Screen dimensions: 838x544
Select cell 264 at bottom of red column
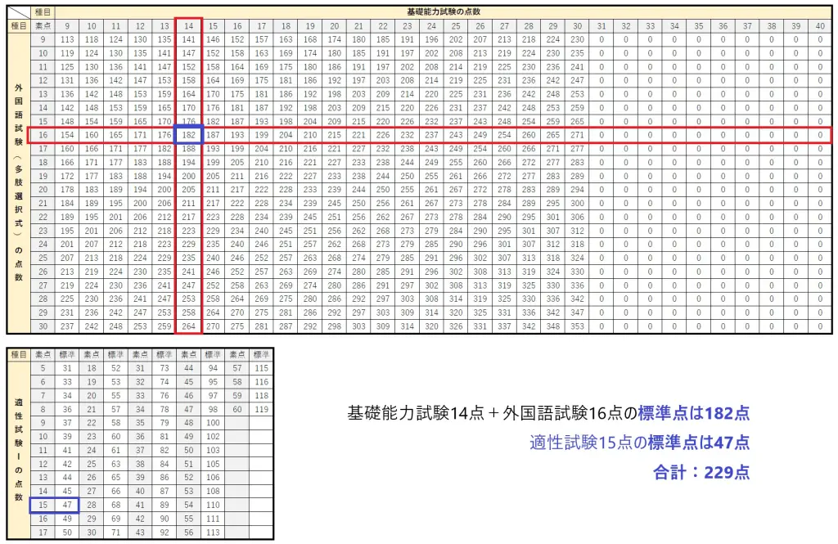point(189,325)
